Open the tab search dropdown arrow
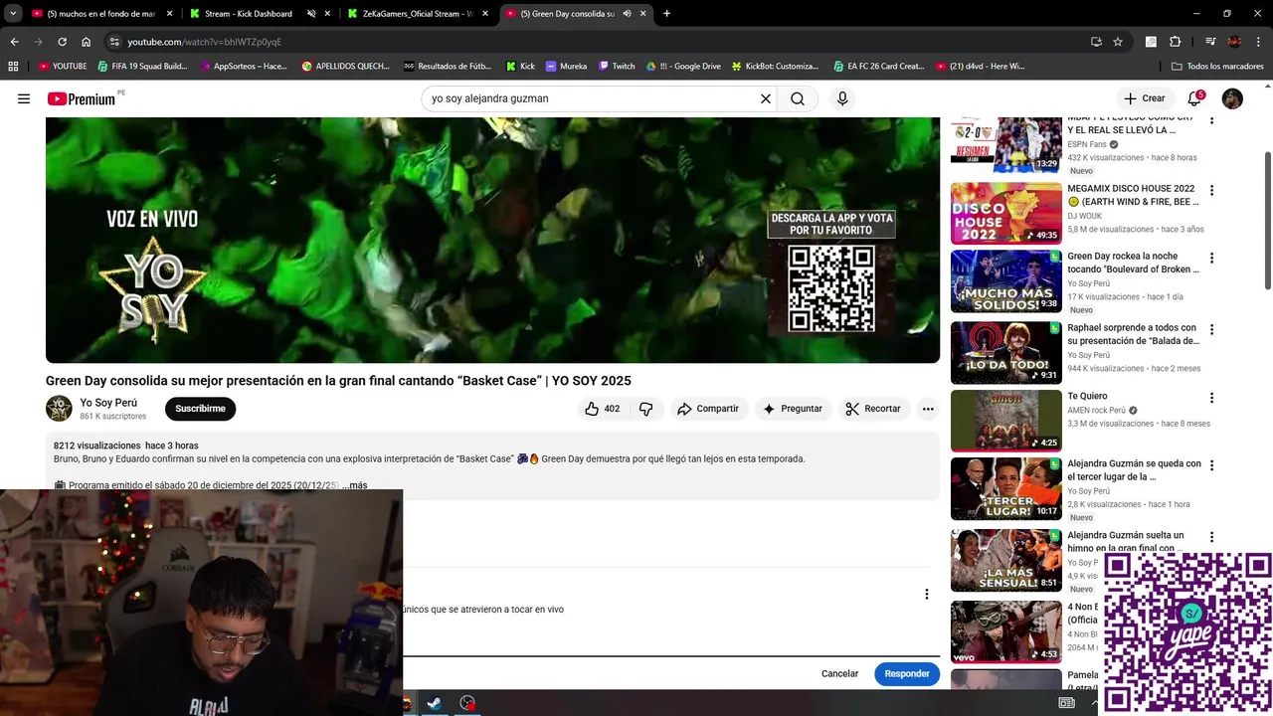The width and height of the screenshot is (1273, 716). pyautogui.click(x=13, y=14)
